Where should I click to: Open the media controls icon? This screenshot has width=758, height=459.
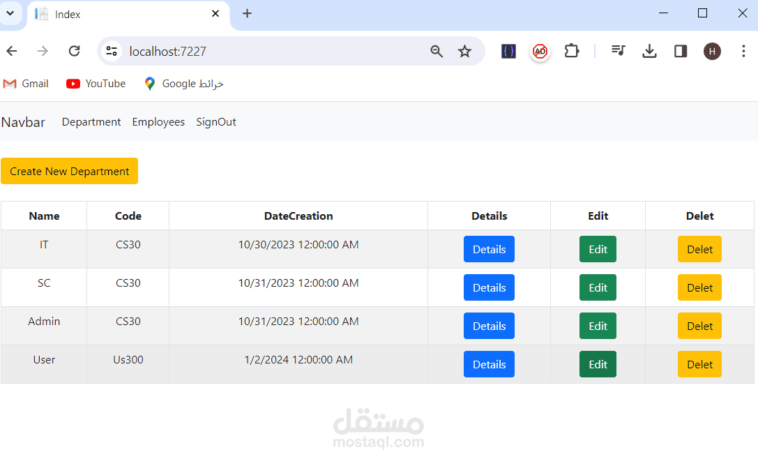(618, 50)
